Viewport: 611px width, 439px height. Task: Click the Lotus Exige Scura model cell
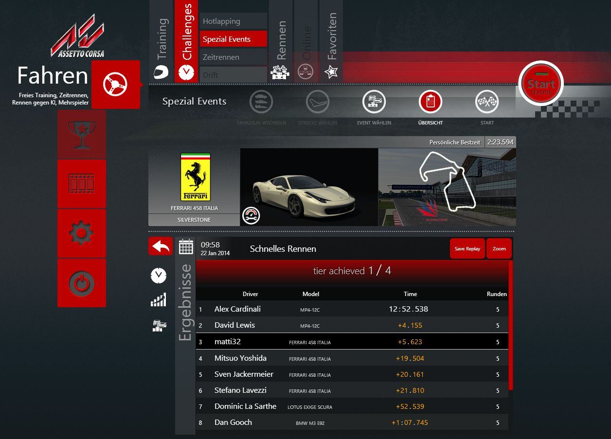point(310,407)
